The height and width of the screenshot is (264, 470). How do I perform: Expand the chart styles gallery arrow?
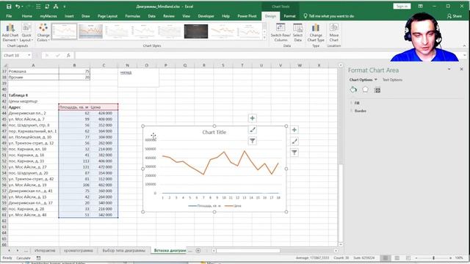(264, 38)
